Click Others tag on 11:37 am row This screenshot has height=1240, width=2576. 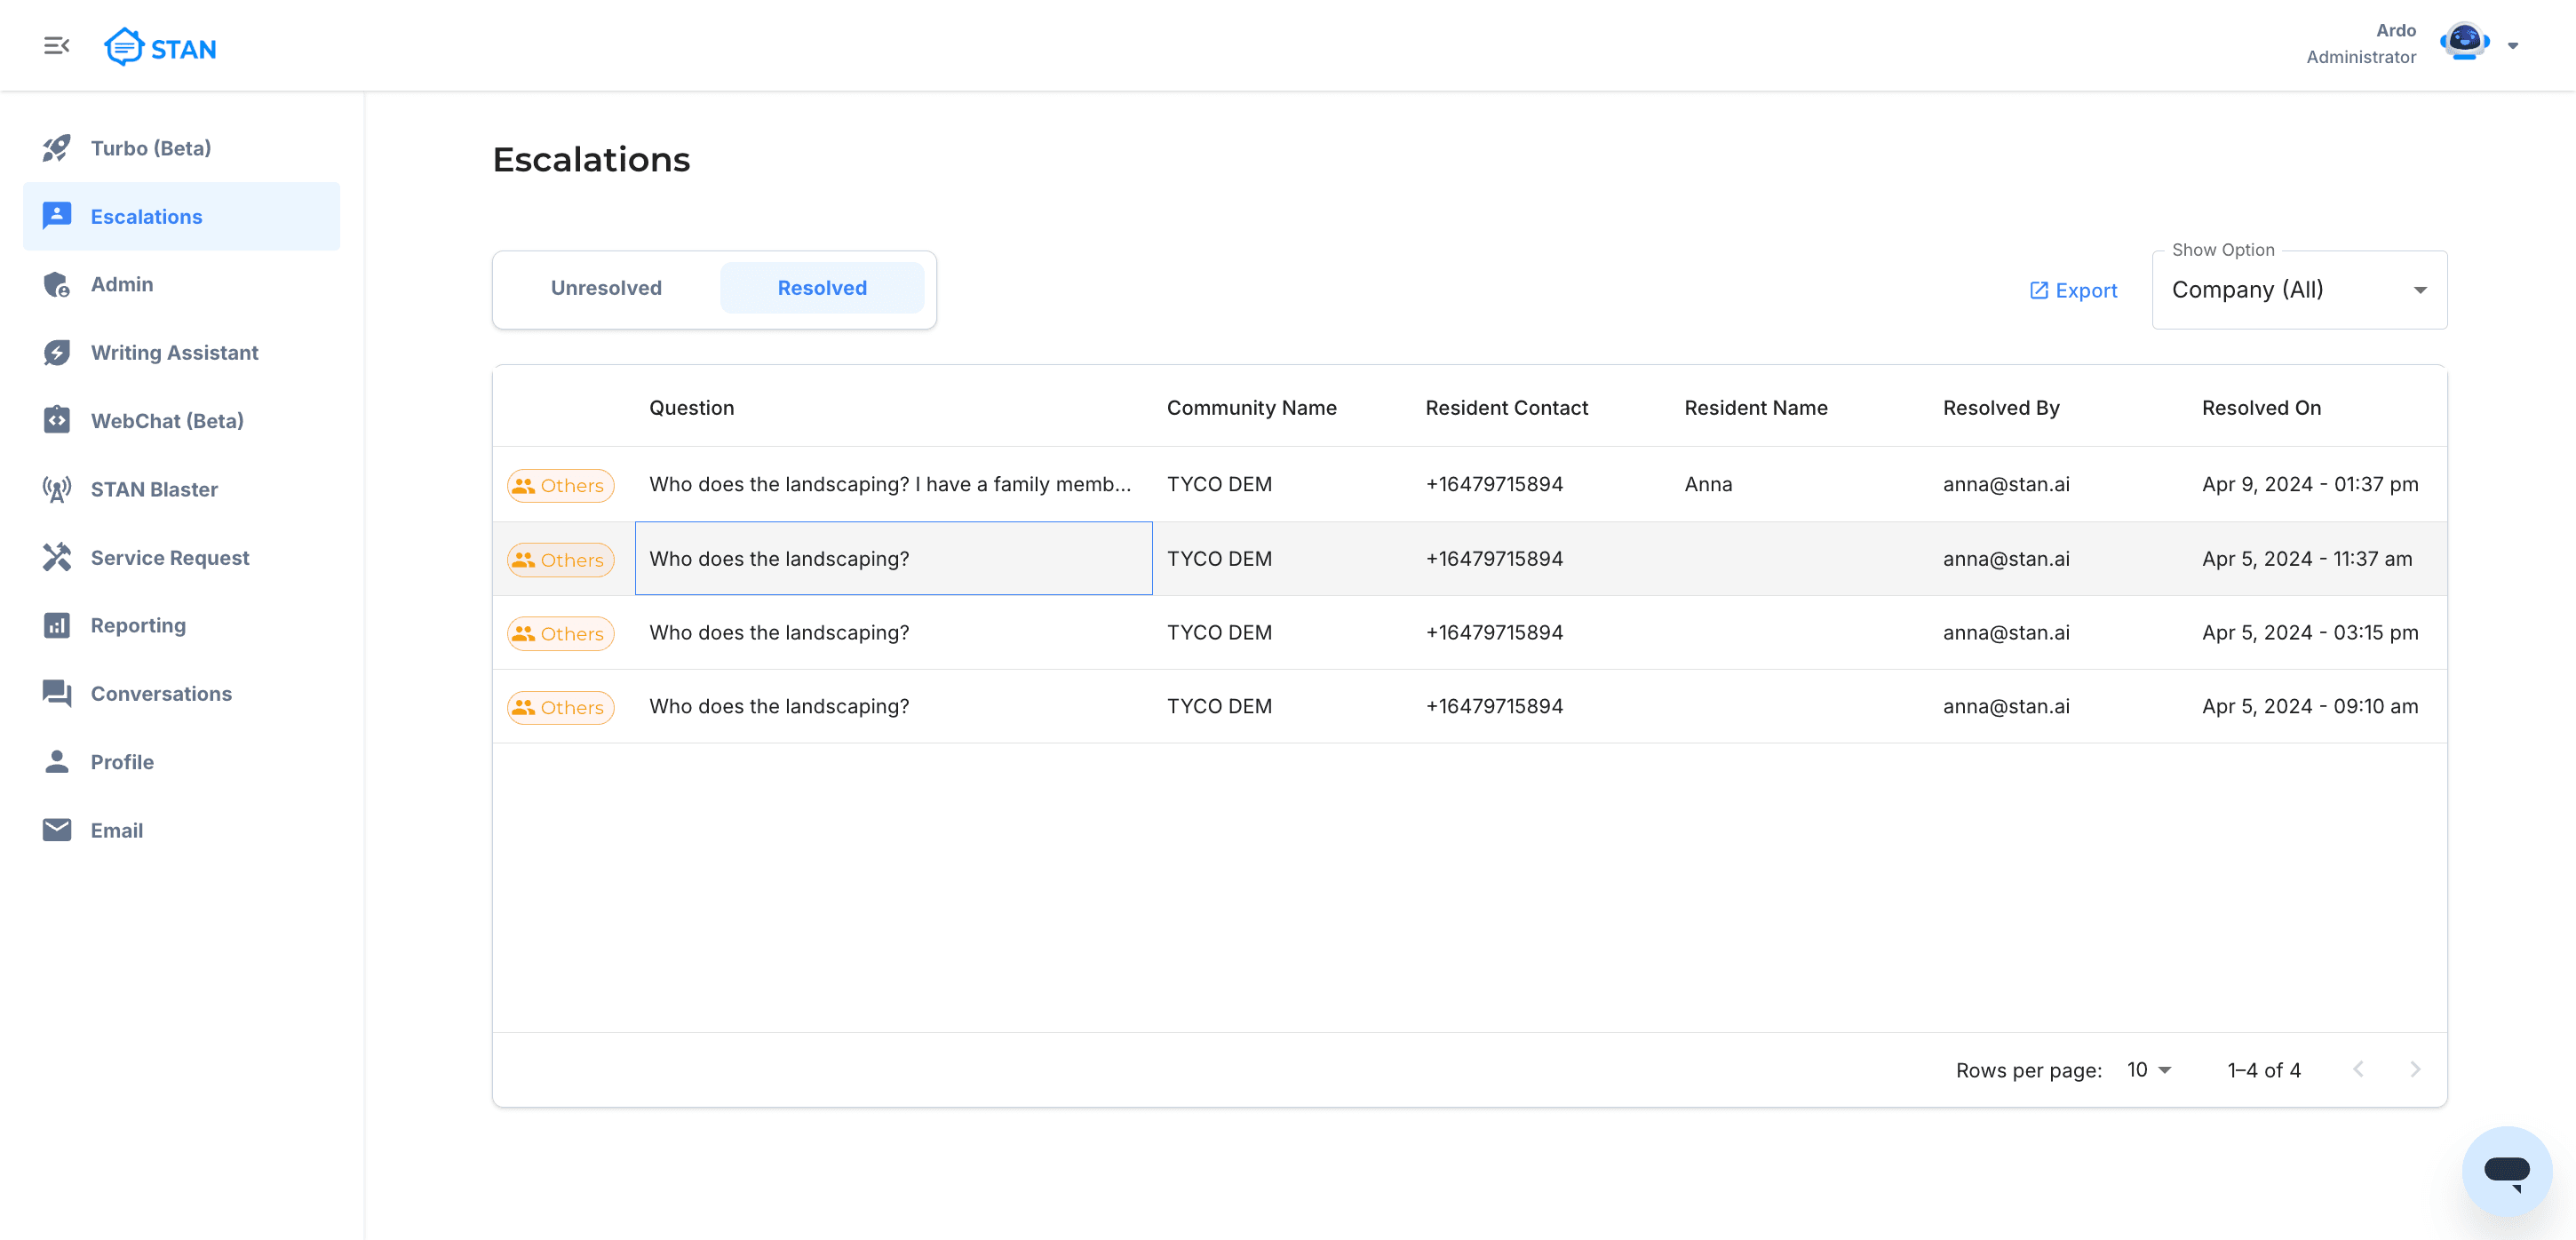point(560,560)
